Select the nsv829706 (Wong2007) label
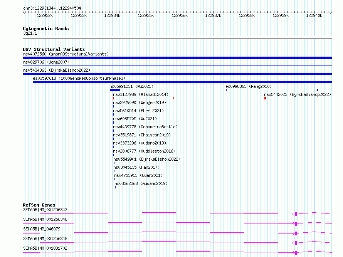Viewport: 343px width, 257px height. coord(46,62)
